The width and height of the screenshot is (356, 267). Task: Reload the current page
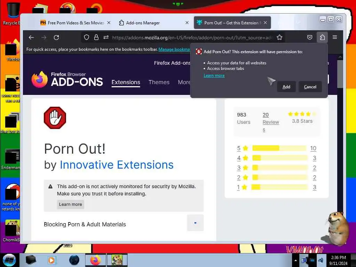click(x=56, y=38)
